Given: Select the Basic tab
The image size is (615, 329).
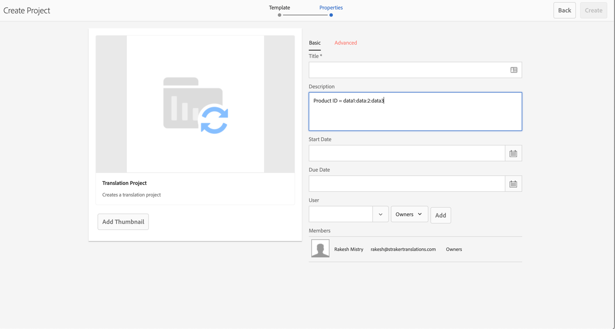Looking at the screenshot, I should pyautogui.click(x=315, y=42).
